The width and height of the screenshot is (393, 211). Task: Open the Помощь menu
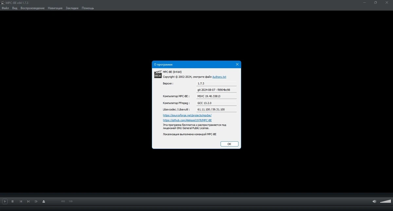click(88, 8)
